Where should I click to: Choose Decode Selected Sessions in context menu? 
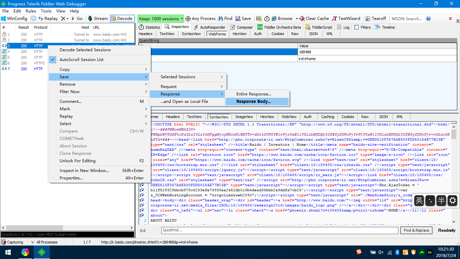(85, 50)
